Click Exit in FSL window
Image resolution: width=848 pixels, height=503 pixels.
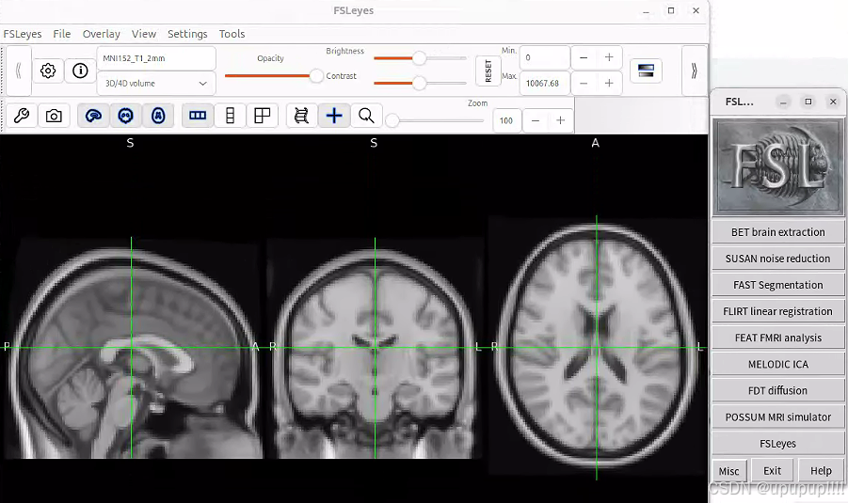pos(773,471)
